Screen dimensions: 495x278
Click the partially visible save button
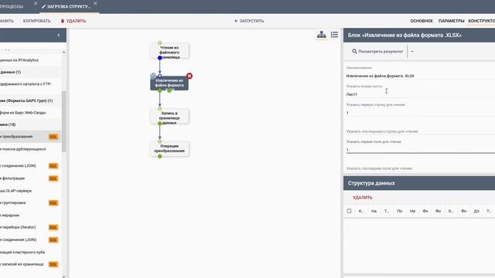tap(7, 21)
